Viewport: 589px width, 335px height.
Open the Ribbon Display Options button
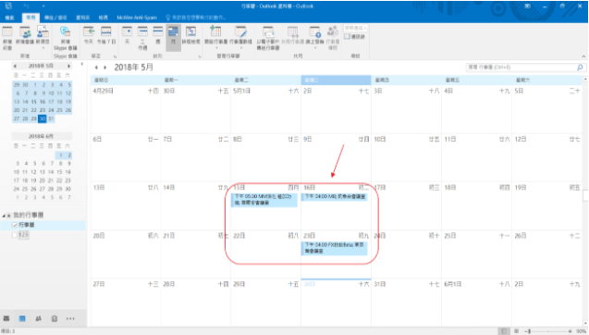(x=528, y=6)
